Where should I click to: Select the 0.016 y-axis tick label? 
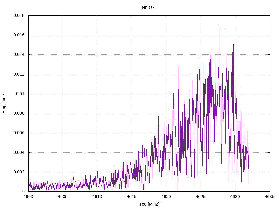click(x=19, y=35)
